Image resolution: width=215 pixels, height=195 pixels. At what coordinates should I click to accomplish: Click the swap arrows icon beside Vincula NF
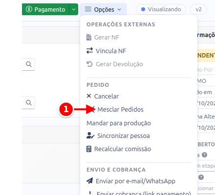tap(89, 51)
